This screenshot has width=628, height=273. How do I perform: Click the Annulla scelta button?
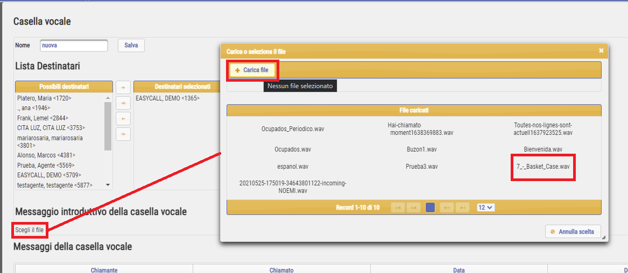point(573,232)
